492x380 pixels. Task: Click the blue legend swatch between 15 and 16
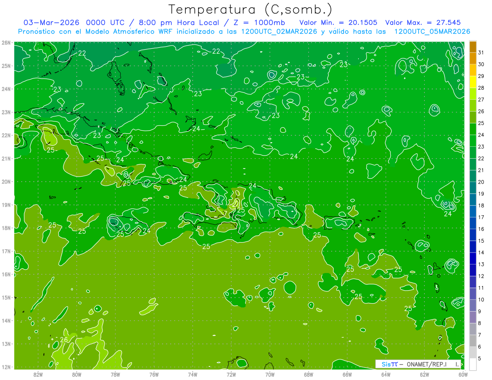pyautogui.click(x=473, y=235)
